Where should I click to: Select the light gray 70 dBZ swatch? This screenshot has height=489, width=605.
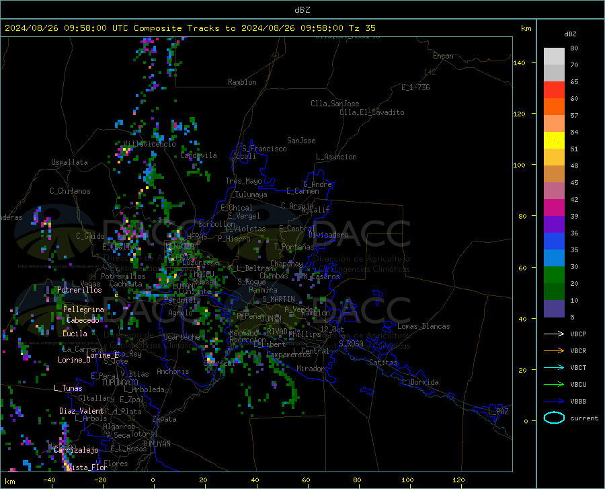point(554,57)
